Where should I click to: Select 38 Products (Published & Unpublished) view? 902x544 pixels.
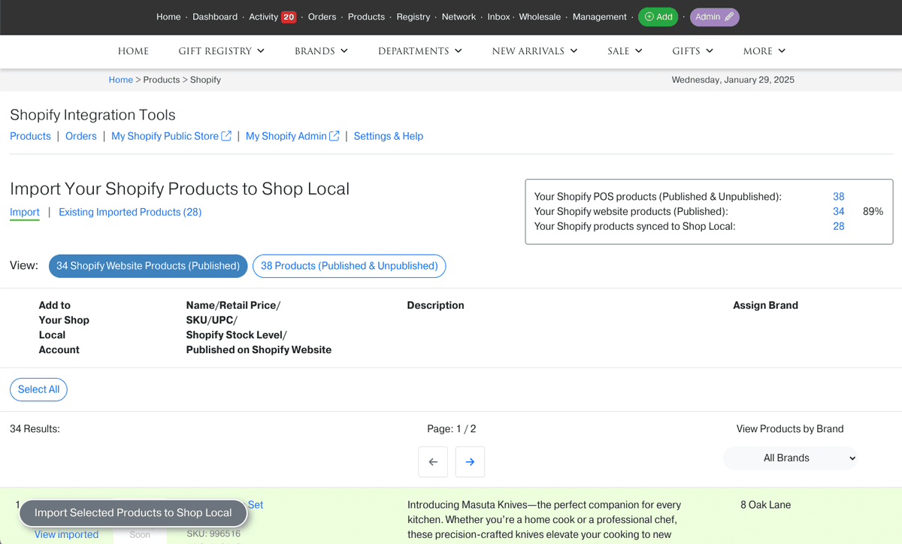point(350,266)
